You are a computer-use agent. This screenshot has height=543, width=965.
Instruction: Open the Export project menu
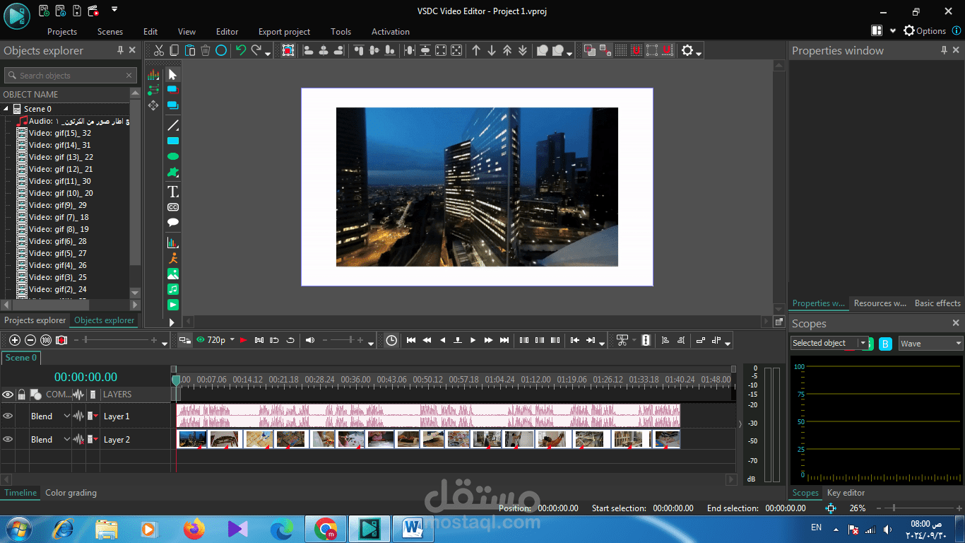pos(285,32)
